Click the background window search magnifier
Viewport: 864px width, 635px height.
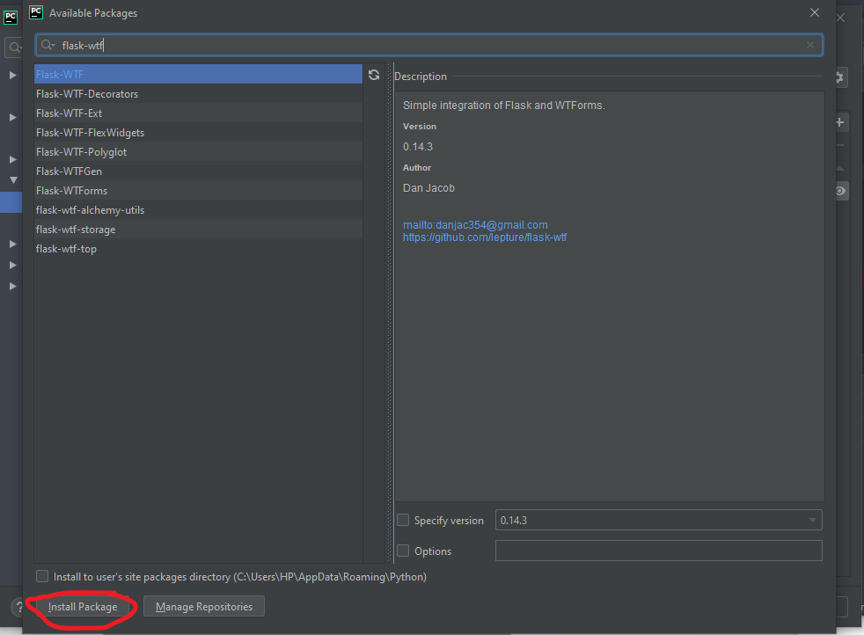tap(15, 47)
